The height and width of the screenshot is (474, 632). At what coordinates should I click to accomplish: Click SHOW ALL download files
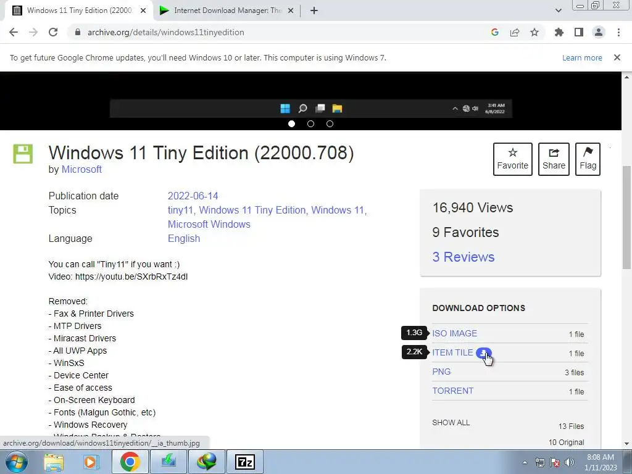(x=451, y=423)
